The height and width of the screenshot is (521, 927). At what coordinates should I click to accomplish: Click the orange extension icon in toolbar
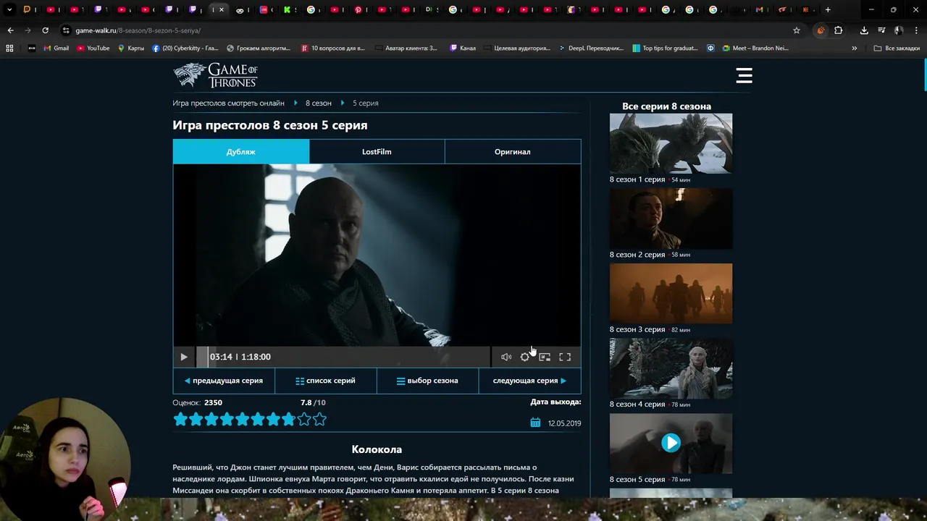click(821, 30)
